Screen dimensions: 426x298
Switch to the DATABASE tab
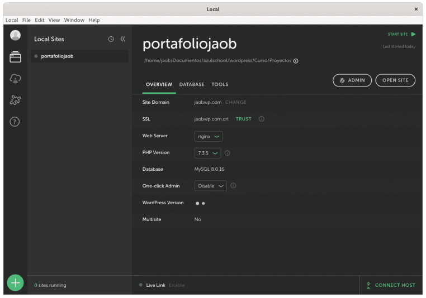(192, 84)
